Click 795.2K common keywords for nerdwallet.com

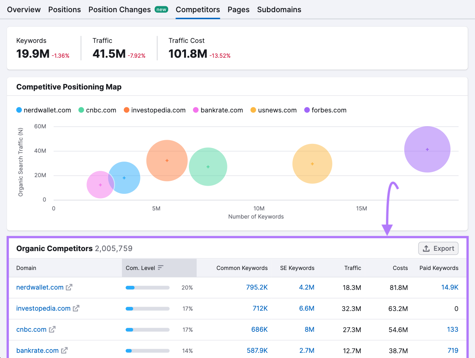(257, 287)
